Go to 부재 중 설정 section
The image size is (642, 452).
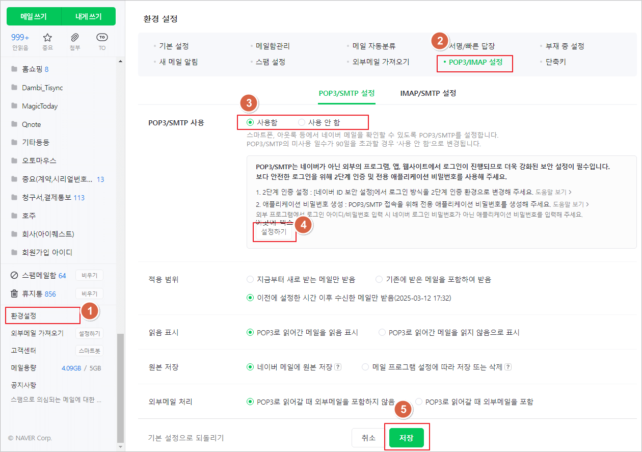point(565,46)
